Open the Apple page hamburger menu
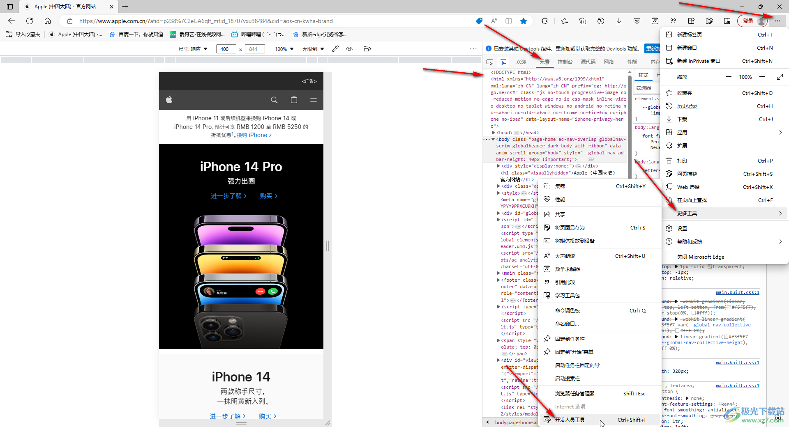Viewport: 789px width, 427px height. [314, 100]
